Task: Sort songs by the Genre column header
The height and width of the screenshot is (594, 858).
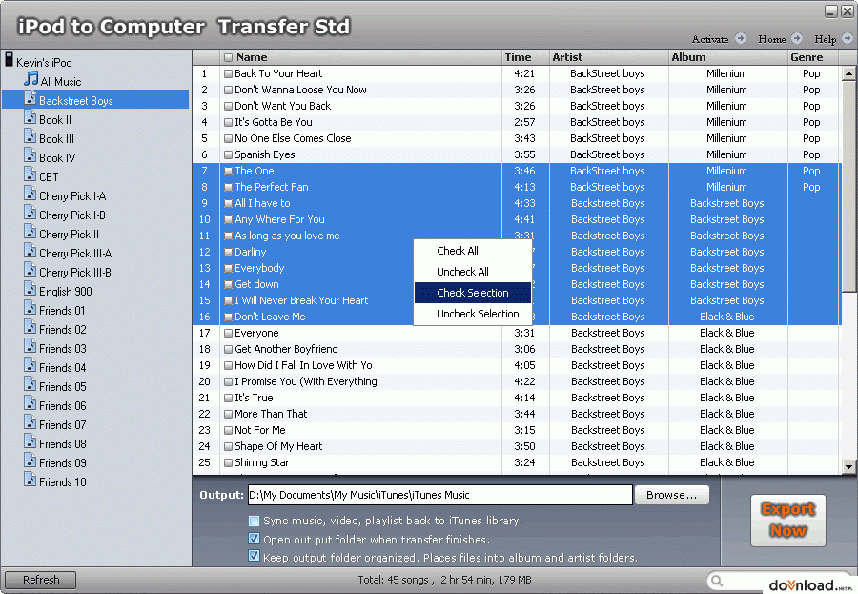Action: [812, 57]
